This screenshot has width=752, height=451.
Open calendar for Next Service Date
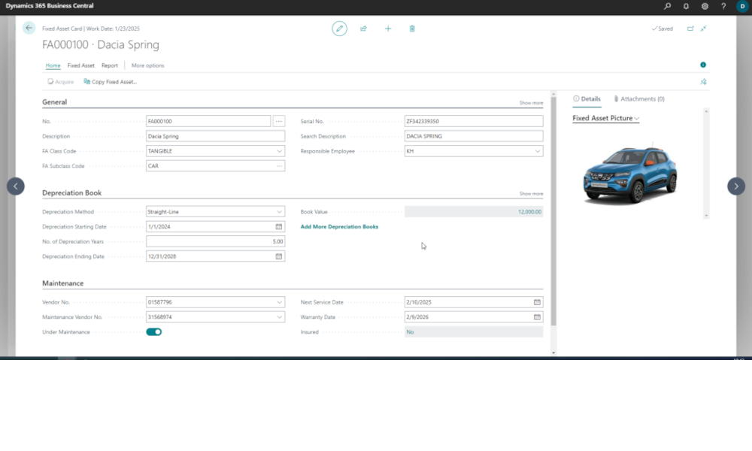537,302
